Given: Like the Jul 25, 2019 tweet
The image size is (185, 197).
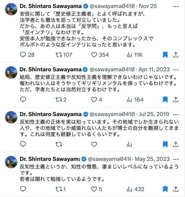Looking at the screenshot, I should click(94, 144).
